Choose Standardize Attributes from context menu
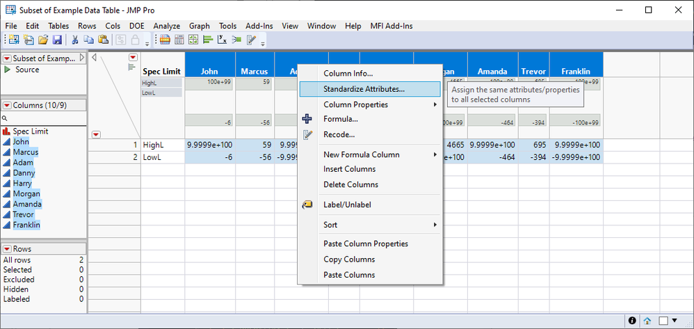This screenshot has width=694, height=329. pyautogui.click(x=364, y=89)
